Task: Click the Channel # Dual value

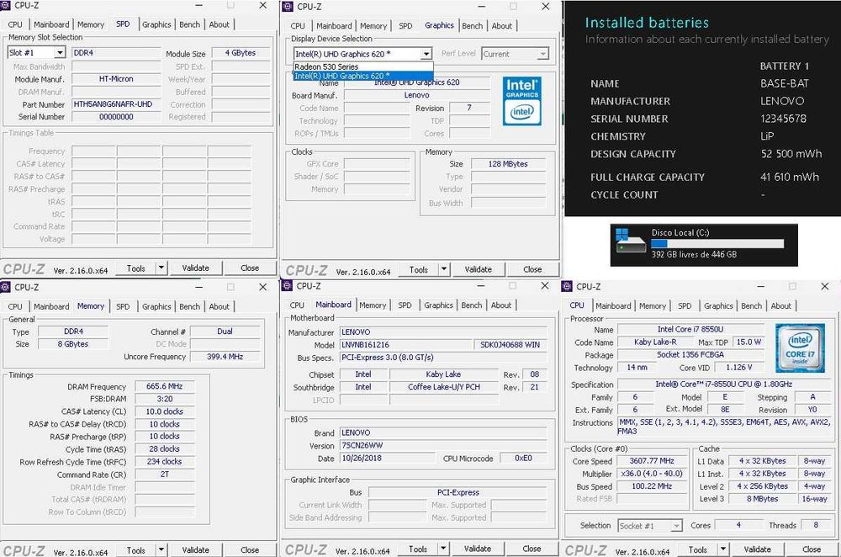Action: [x=225, y=332]
